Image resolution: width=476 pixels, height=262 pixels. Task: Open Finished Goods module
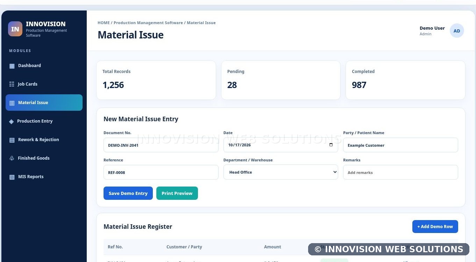pyautogui.click(x=44, y=158)
